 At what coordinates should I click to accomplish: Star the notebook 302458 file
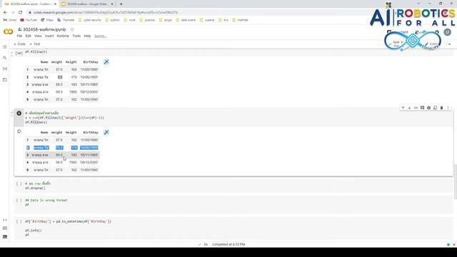click(72, 29)
